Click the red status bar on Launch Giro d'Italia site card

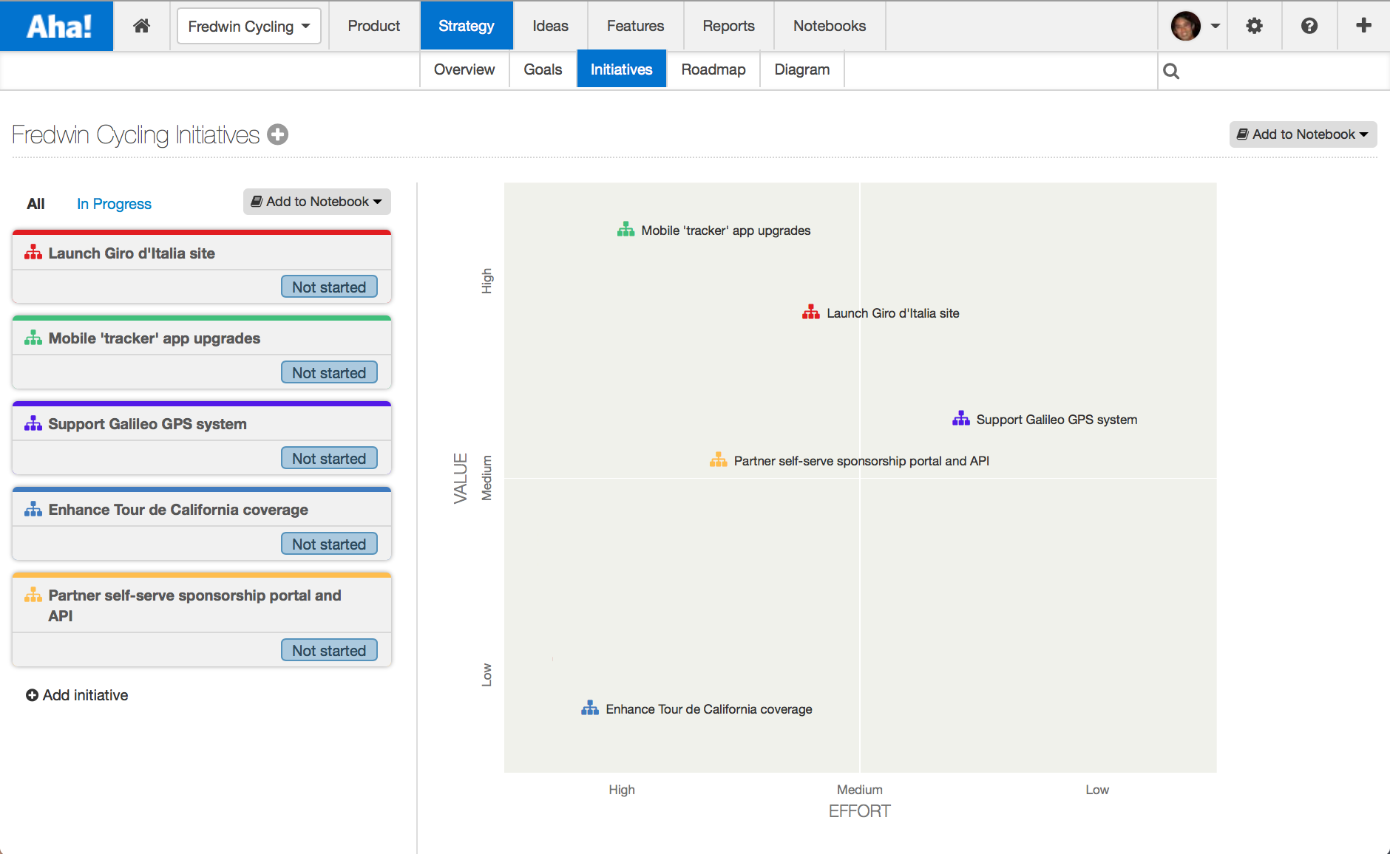(x=200, y=231)
